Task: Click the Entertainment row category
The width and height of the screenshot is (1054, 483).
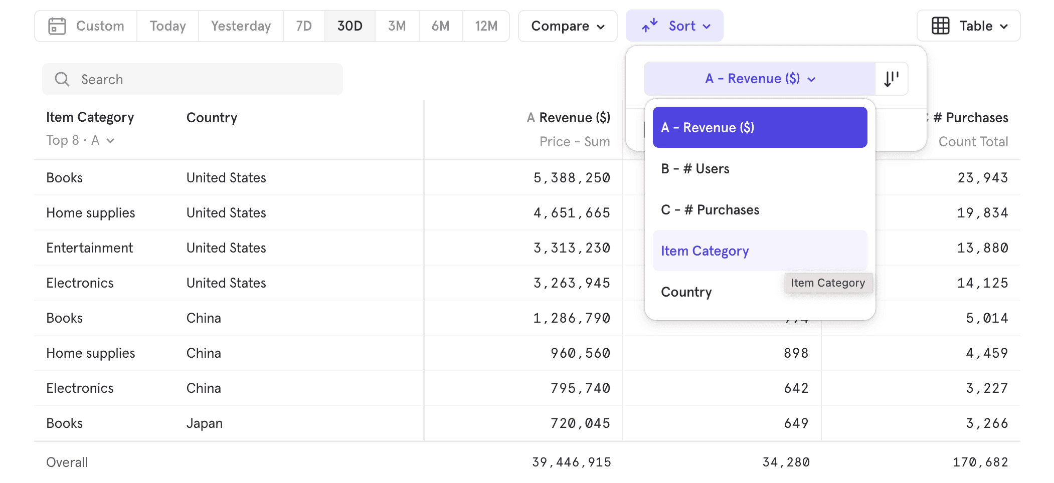Action: [89, 248]
